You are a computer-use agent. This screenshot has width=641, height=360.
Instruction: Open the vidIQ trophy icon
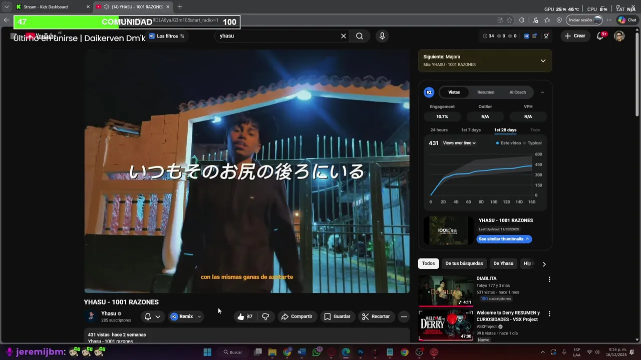[x=546, y=36]
